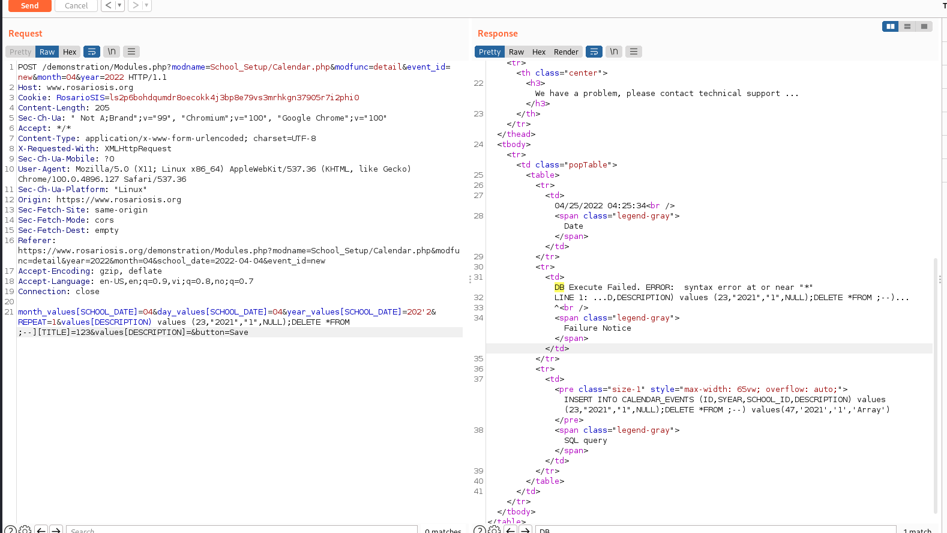Go forward to the next request in history
Viewport: 947px width, 533px height.
(136, 5)
